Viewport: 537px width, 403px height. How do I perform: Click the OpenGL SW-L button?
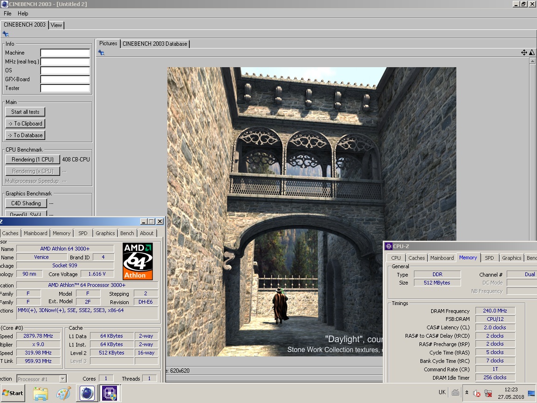(x=26, y=214)
